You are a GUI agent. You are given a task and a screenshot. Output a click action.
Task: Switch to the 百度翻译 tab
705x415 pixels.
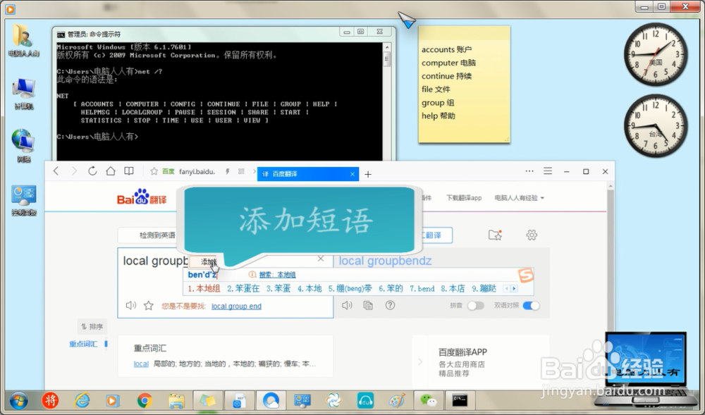point(308,174)
